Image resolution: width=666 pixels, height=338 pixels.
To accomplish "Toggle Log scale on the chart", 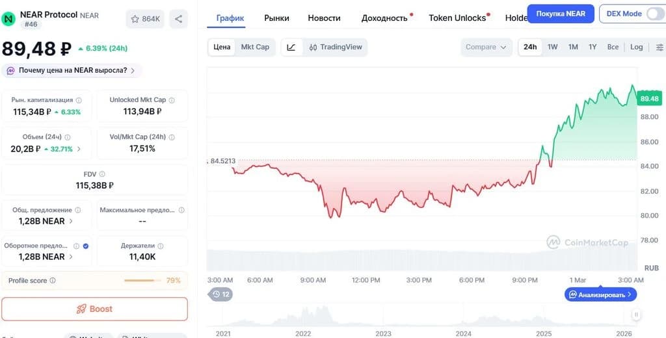I will click(636, 47).
